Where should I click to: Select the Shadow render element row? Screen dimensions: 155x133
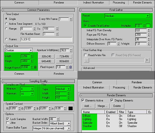pyautogui.click(x=117, y=126)
